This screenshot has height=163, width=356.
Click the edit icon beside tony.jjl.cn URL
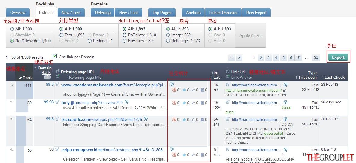click(58, 102)
